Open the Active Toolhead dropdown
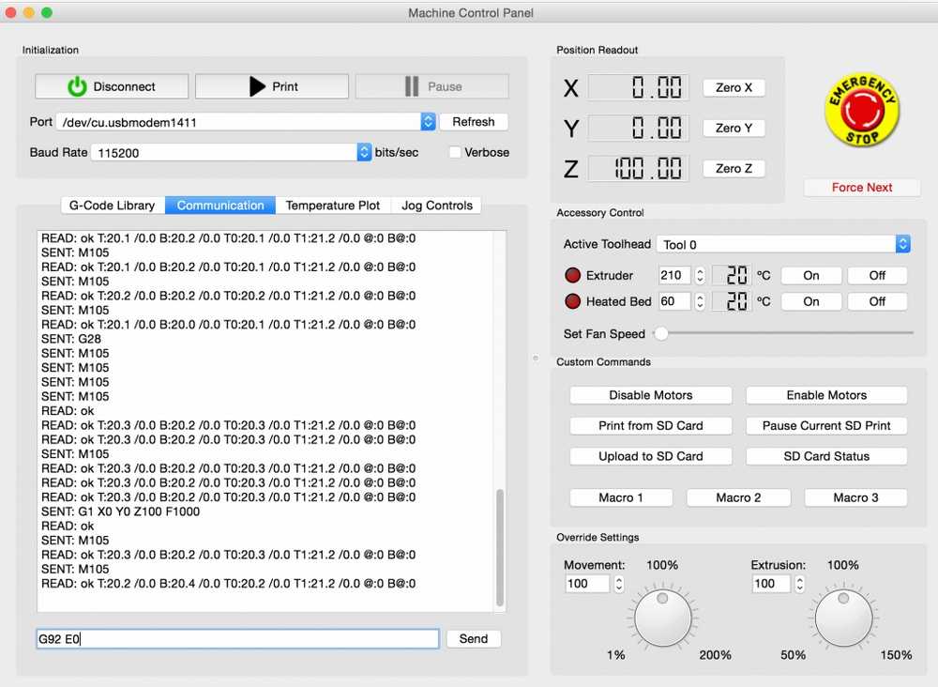 [902, 244]
